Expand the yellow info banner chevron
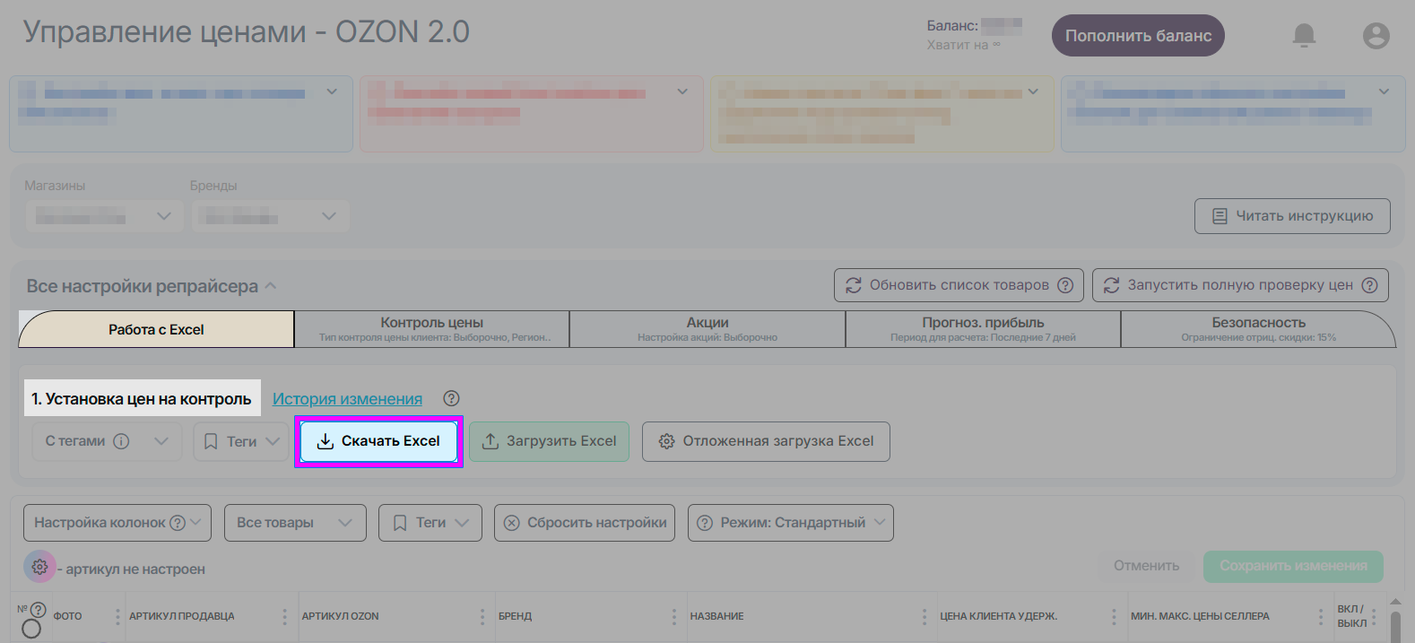1415x643 pixels. click(1033, 91)
